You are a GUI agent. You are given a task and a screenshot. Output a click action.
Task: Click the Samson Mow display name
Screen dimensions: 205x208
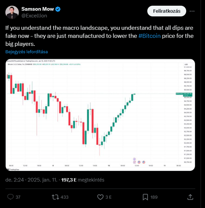point(38,9)
